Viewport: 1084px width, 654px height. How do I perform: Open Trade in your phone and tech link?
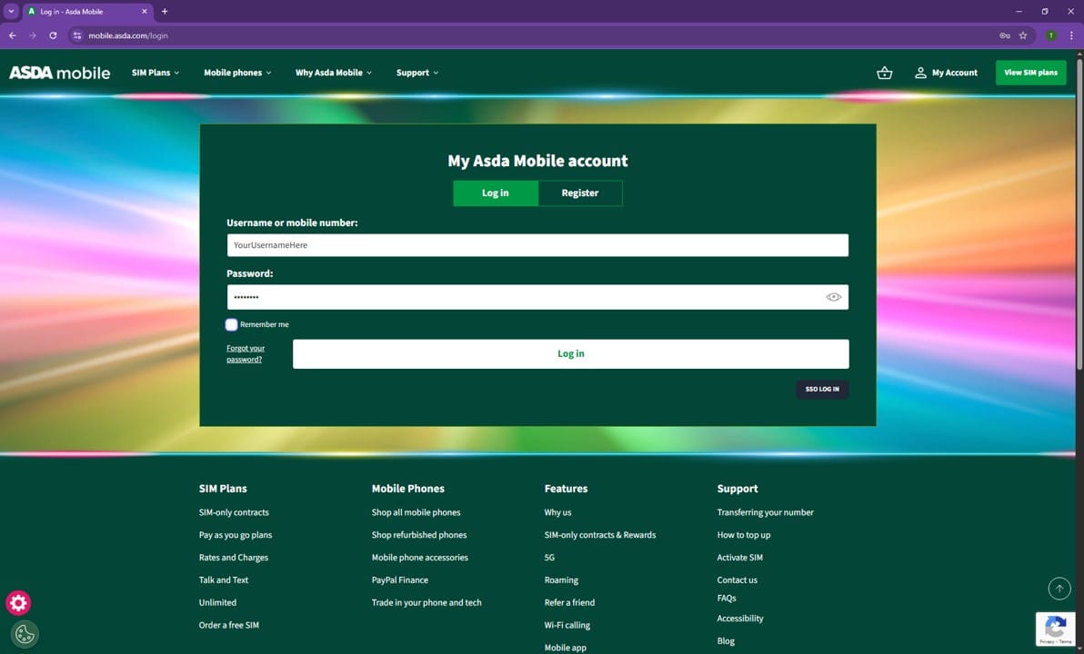[x=427, y=603]
